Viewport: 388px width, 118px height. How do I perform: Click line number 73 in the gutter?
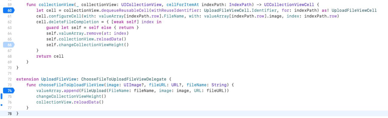click(9, 85)
